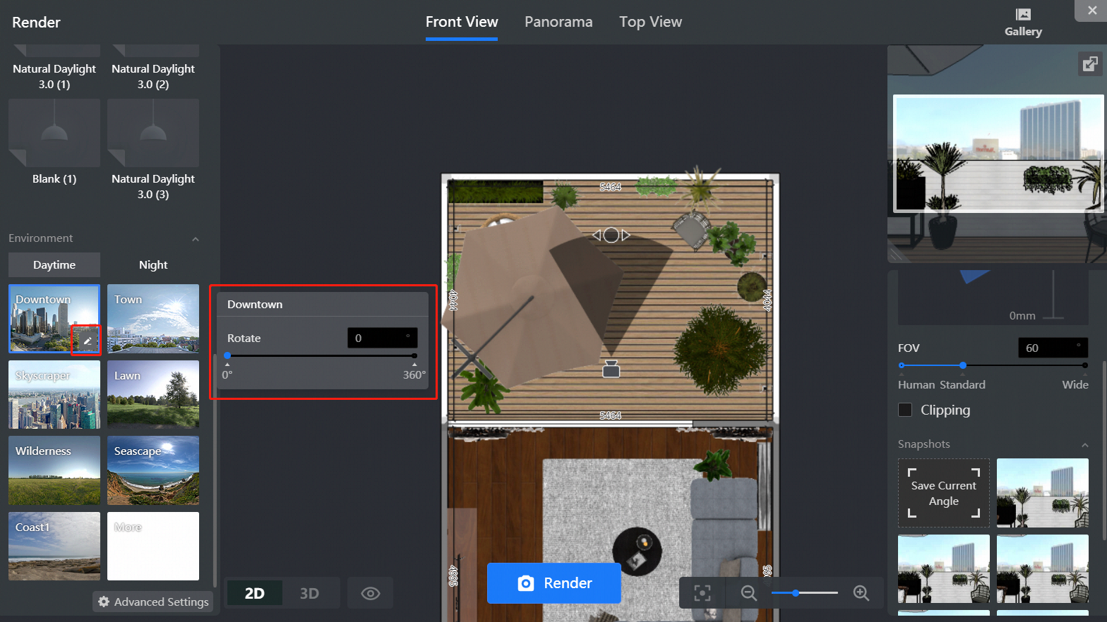Click the edit pencil on Downtown environment
Viewport: 1107px width, 622px height.
pyautogui.click(x=87, y=341)
